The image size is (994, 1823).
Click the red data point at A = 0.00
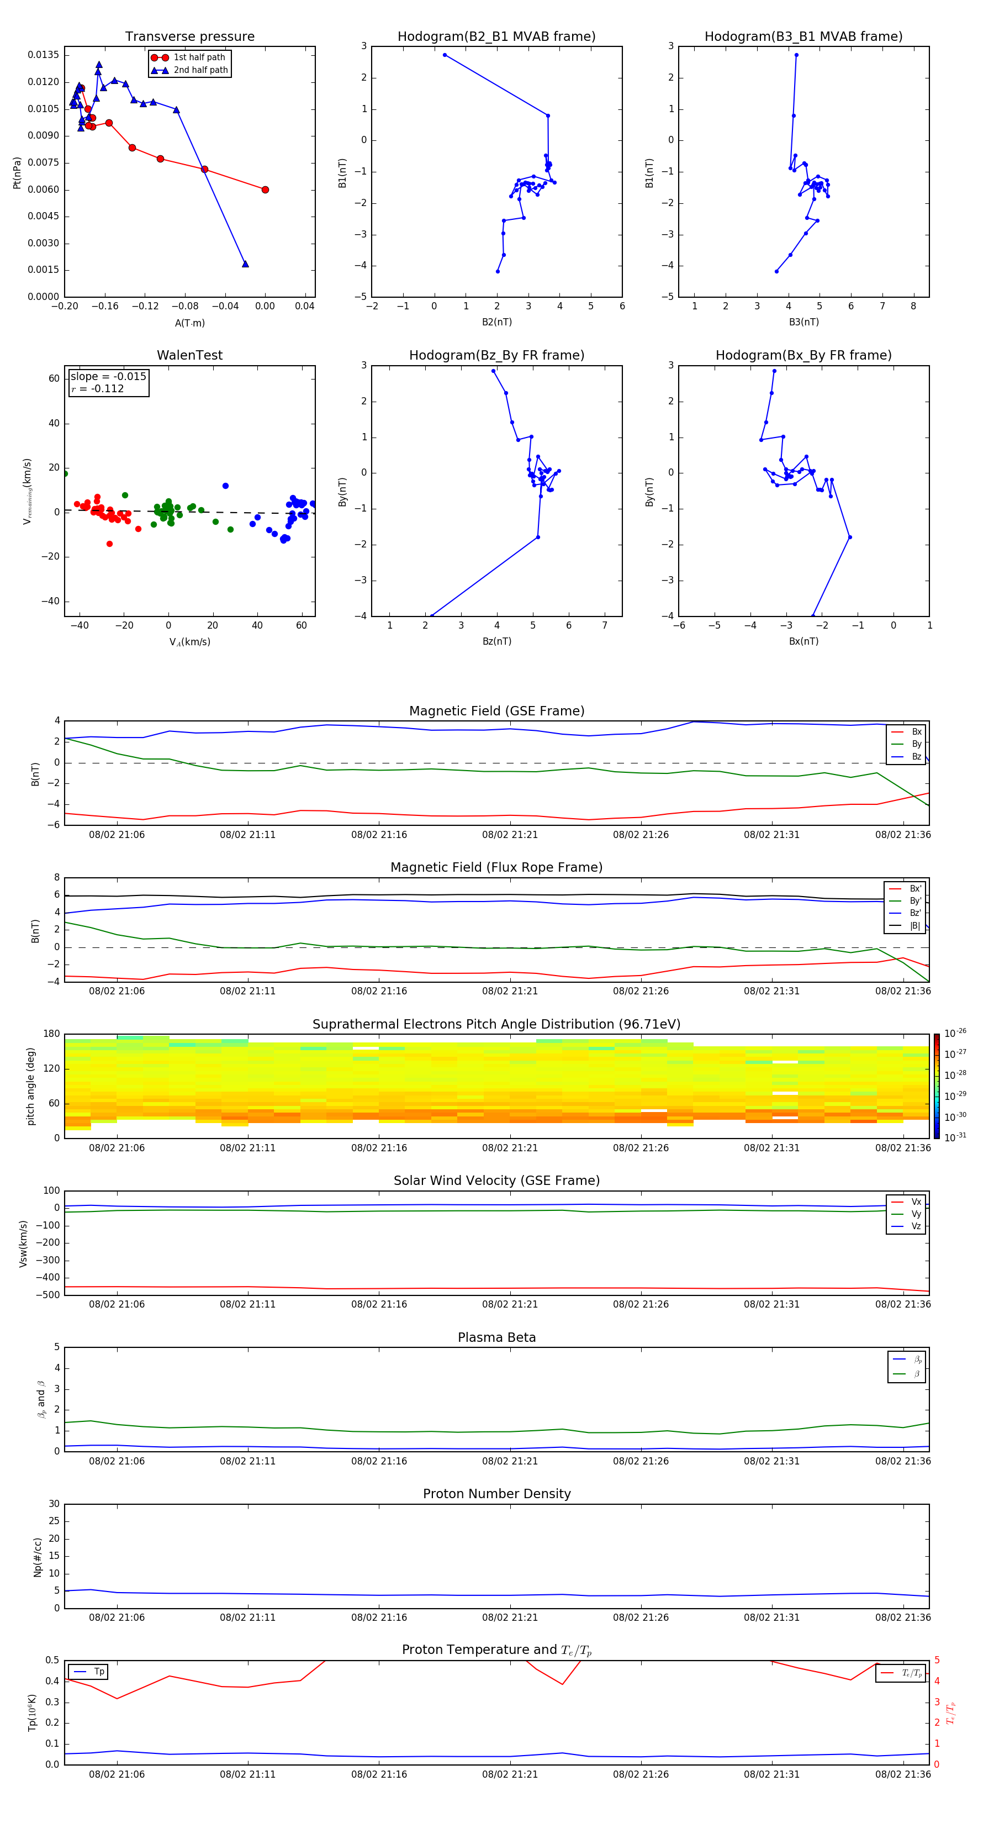point(265,189)
